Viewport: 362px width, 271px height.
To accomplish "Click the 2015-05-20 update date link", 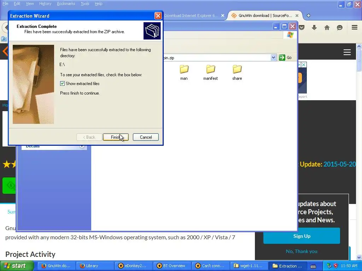I will point(339,164).
